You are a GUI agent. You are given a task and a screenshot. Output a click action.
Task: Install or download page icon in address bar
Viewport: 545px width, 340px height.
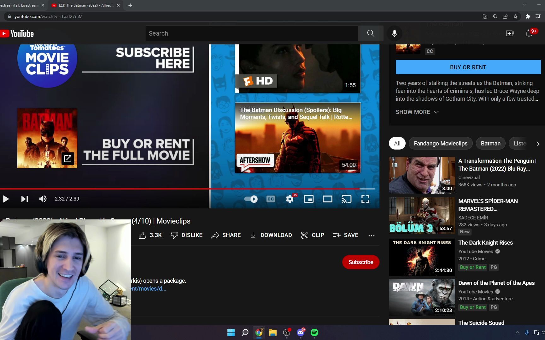485,16
